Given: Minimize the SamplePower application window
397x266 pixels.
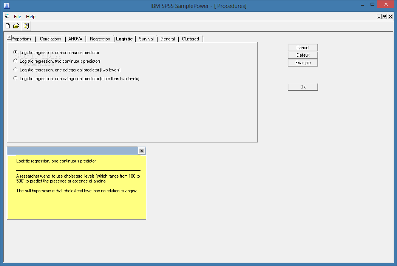Looking at the screenshot, I should [362, 5].
